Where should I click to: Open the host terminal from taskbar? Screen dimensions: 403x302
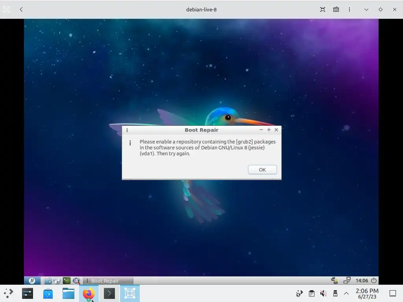(109, 293)
